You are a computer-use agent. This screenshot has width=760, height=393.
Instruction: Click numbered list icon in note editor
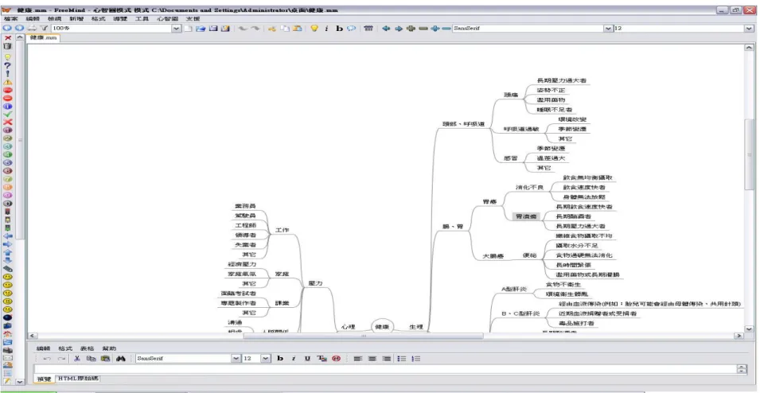pos(416,359)
